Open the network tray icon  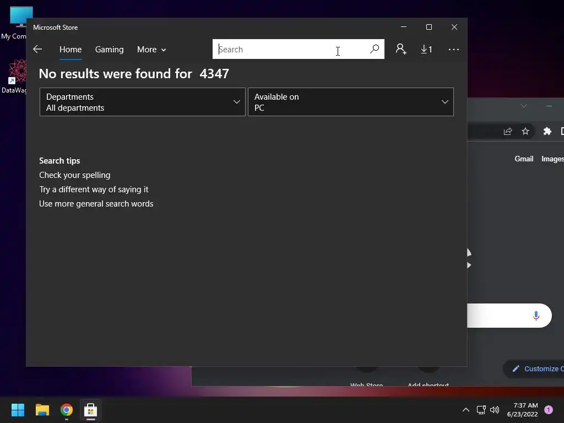point(481,410)
